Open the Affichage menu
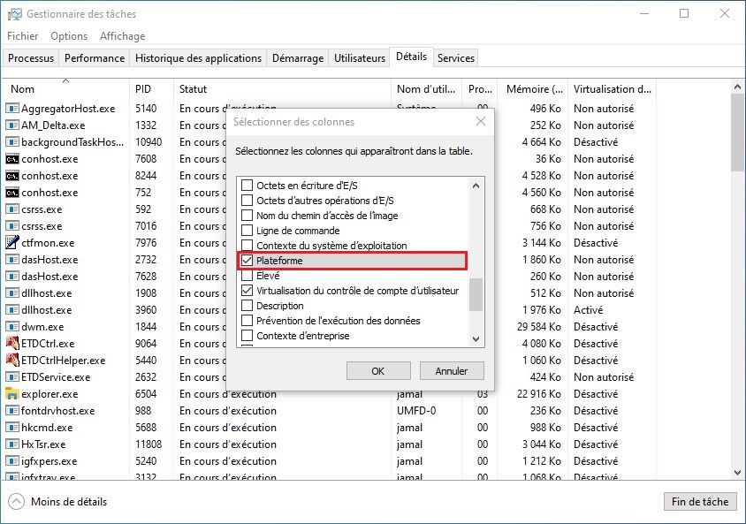The width and height of the screenshot is (746, 524). click(x=122, y=36)
